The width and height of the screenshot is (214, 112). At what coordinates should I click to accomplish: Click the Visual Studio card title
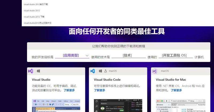click(41, 80)
